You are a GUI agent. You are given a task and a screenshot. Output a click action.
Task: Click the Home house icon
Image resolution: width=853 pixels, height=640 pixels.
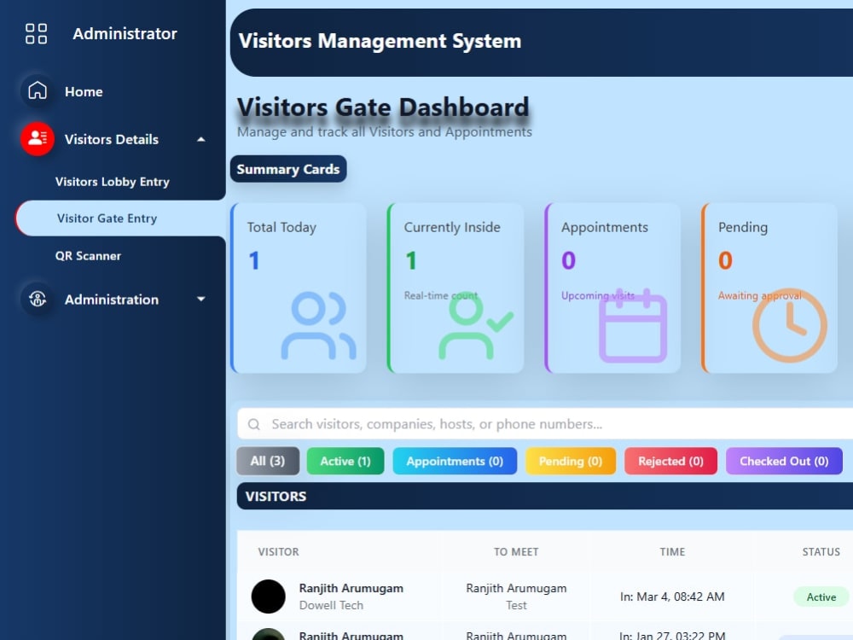[38, 90]
